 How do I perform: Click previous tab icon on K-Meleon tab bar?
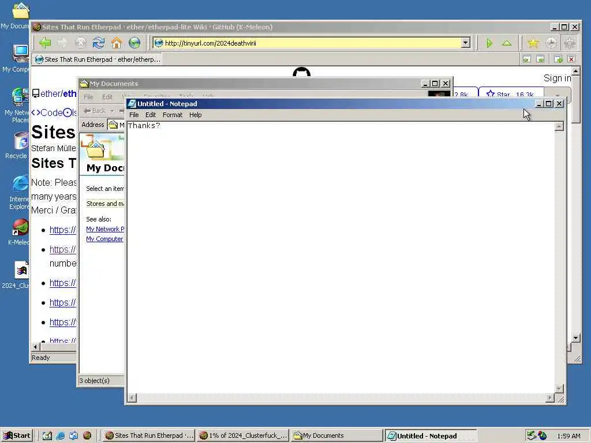[x=526, y=59]
